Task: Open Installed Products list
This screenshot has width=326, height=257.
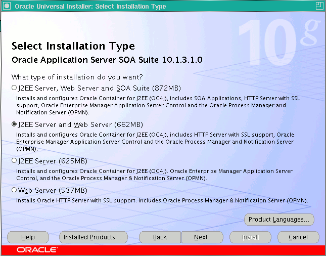Action: pos(94,237)
